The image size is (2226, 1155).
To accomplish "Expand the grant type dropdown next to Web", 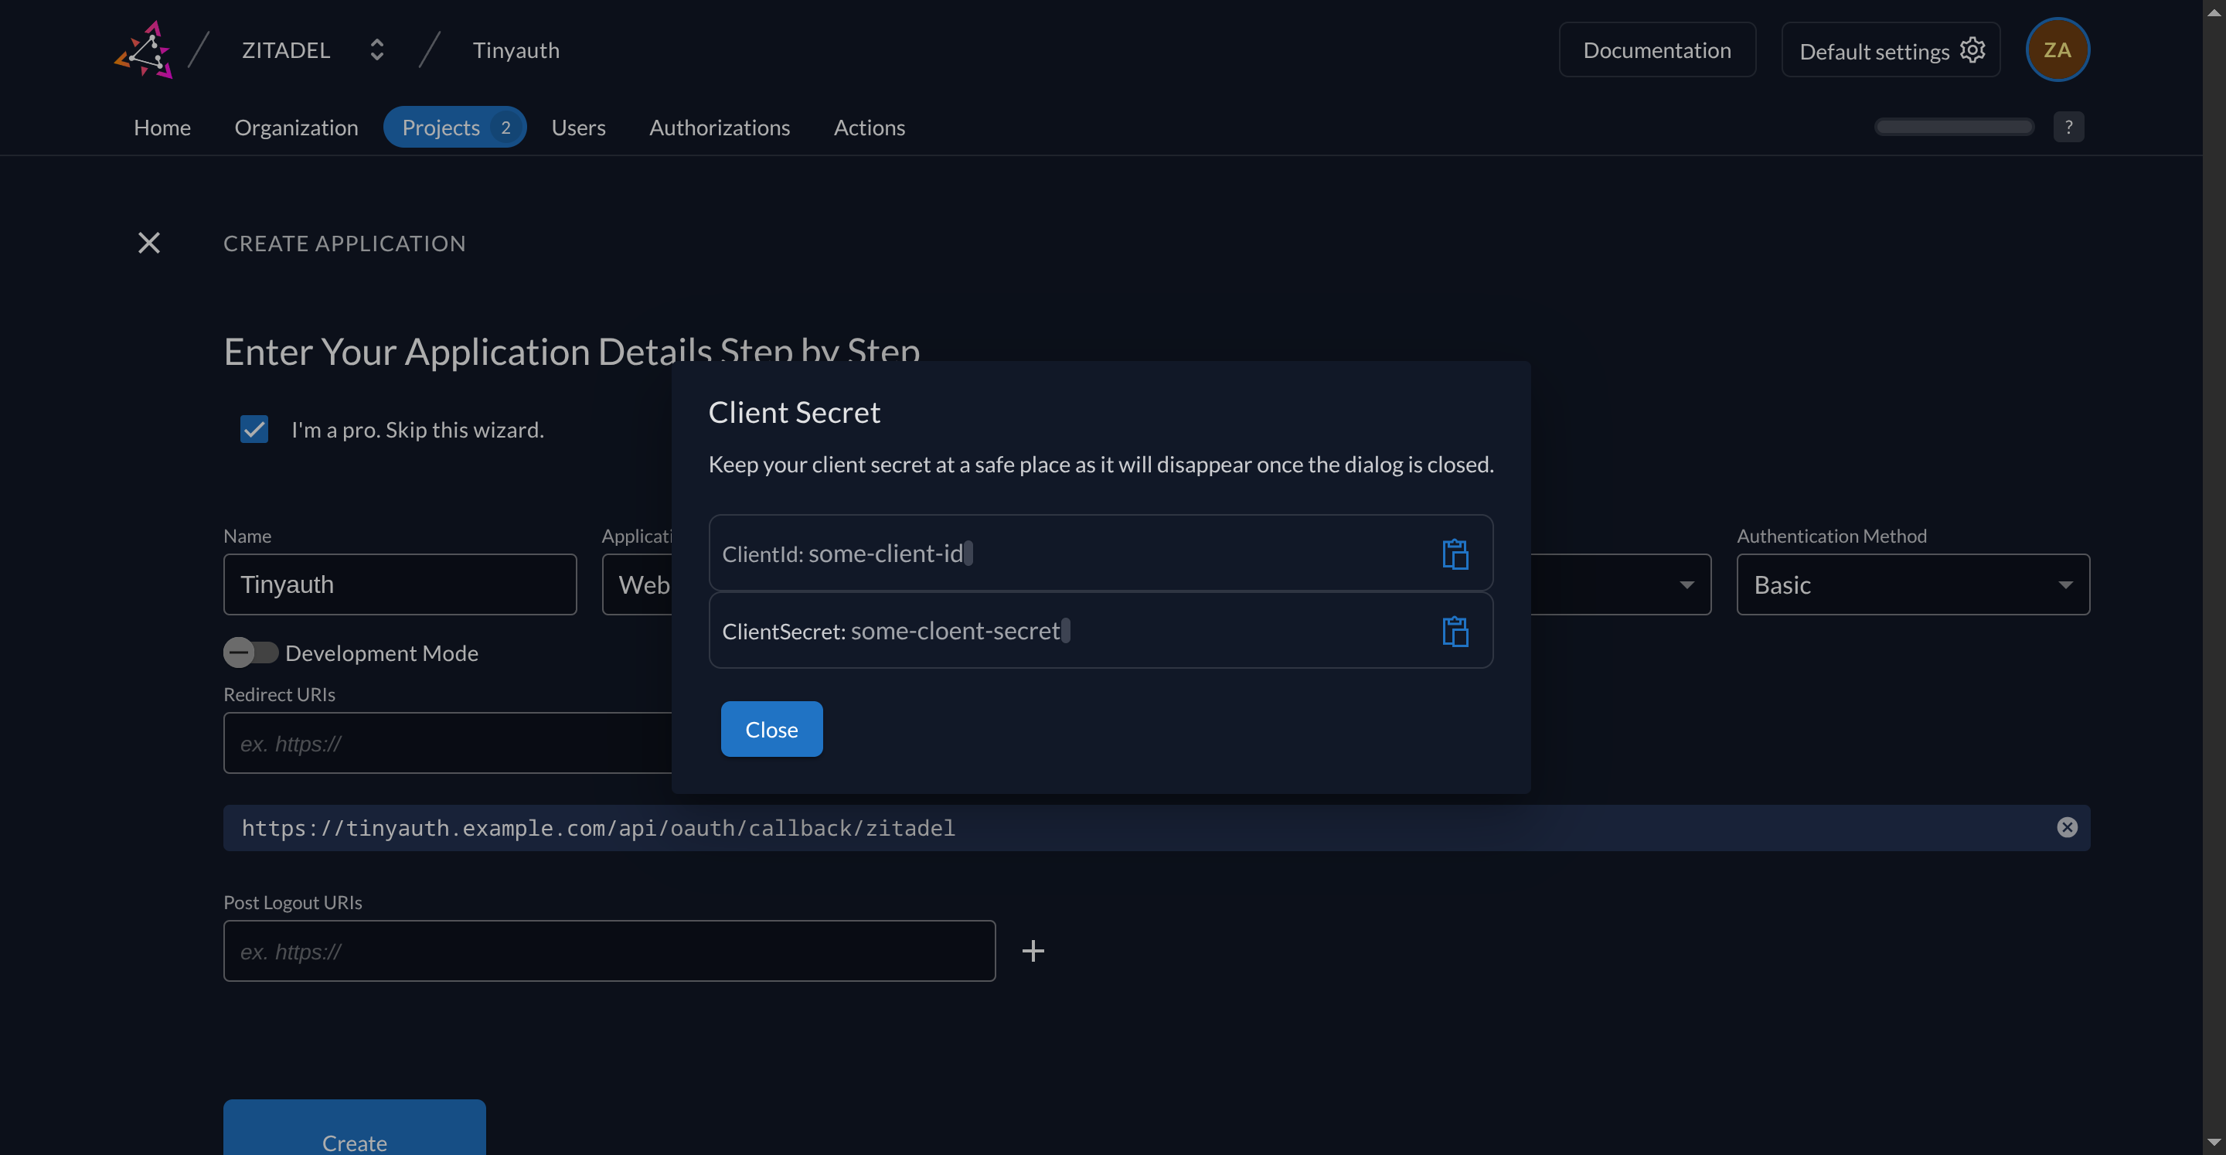I will pos(1685,584).
